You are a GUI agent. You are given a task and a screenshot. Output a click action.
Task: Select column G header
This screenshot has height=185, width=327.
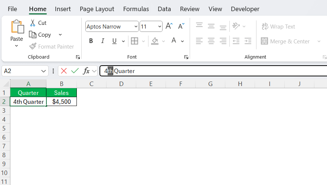pos(210,84)
